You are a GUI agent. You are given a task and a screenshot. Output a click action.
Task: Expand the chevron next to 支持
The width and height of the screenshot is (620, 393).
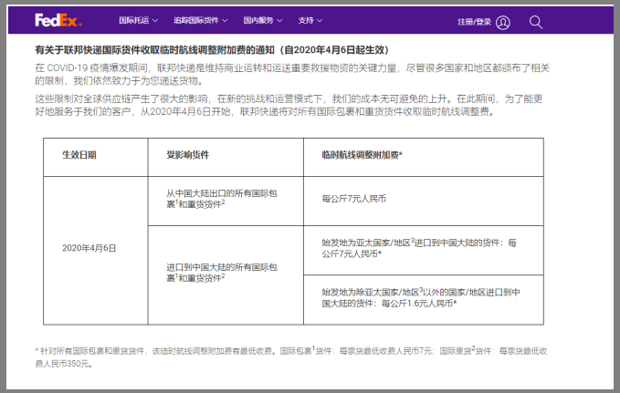[x=321, y=20]
